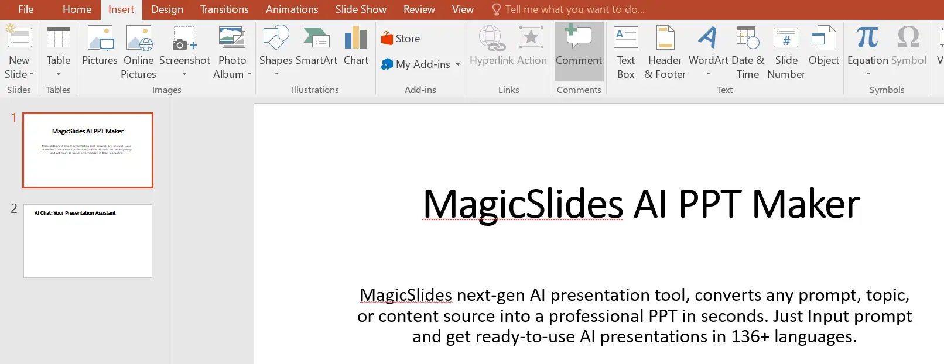Click the subtitle paragraph about next-gen AI tool
This screenshot has width=944, height=364.
tap(634, 316)
